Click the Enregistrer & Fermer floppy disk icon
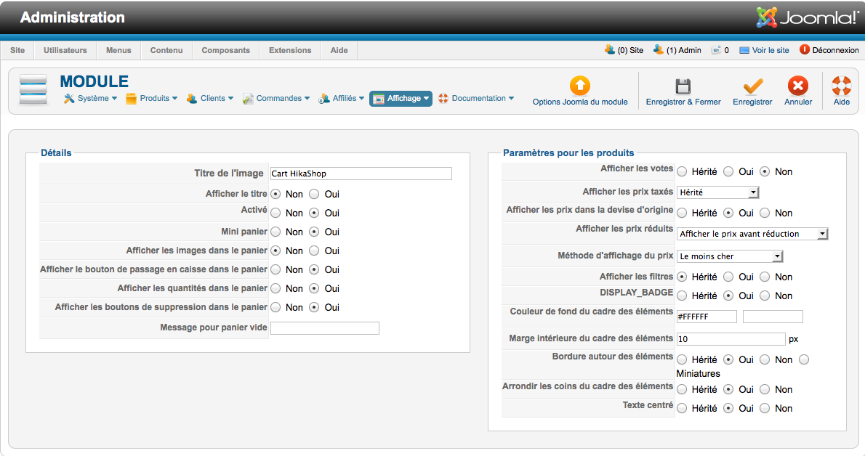 (683, 86)
